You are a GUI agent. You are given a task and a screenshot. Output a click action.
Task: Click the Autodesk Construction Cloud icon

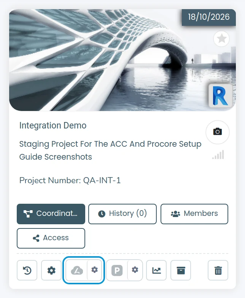(x=77, y=270)
